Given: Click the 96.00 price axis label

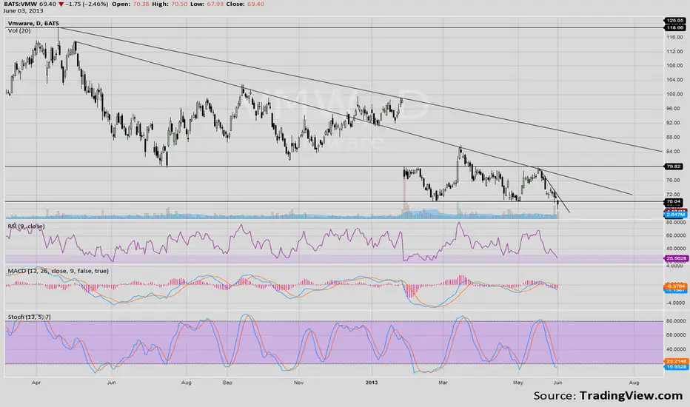Looking at the screenshot, I should coord(674,109).
